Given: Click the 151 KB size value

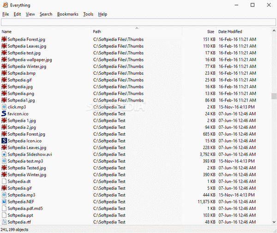Looking at the screenshot, I should pyautogui.click(x=209, y=39).
